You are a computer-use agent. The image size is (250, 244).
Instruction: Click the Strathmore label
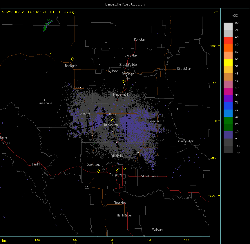pyautogui.click(x=150, y=176)
